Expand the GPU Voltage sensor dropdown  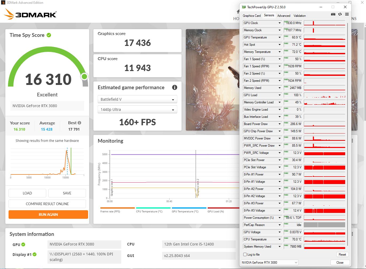pyautogui.click(x=280, y=232)
